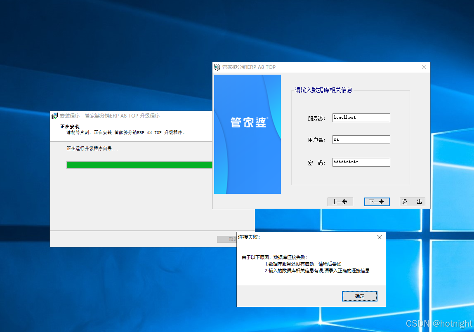Click 确定 in the 连接失败 error dialog
The height and width of the screenshot is (332, 474).
click(359, 296)
